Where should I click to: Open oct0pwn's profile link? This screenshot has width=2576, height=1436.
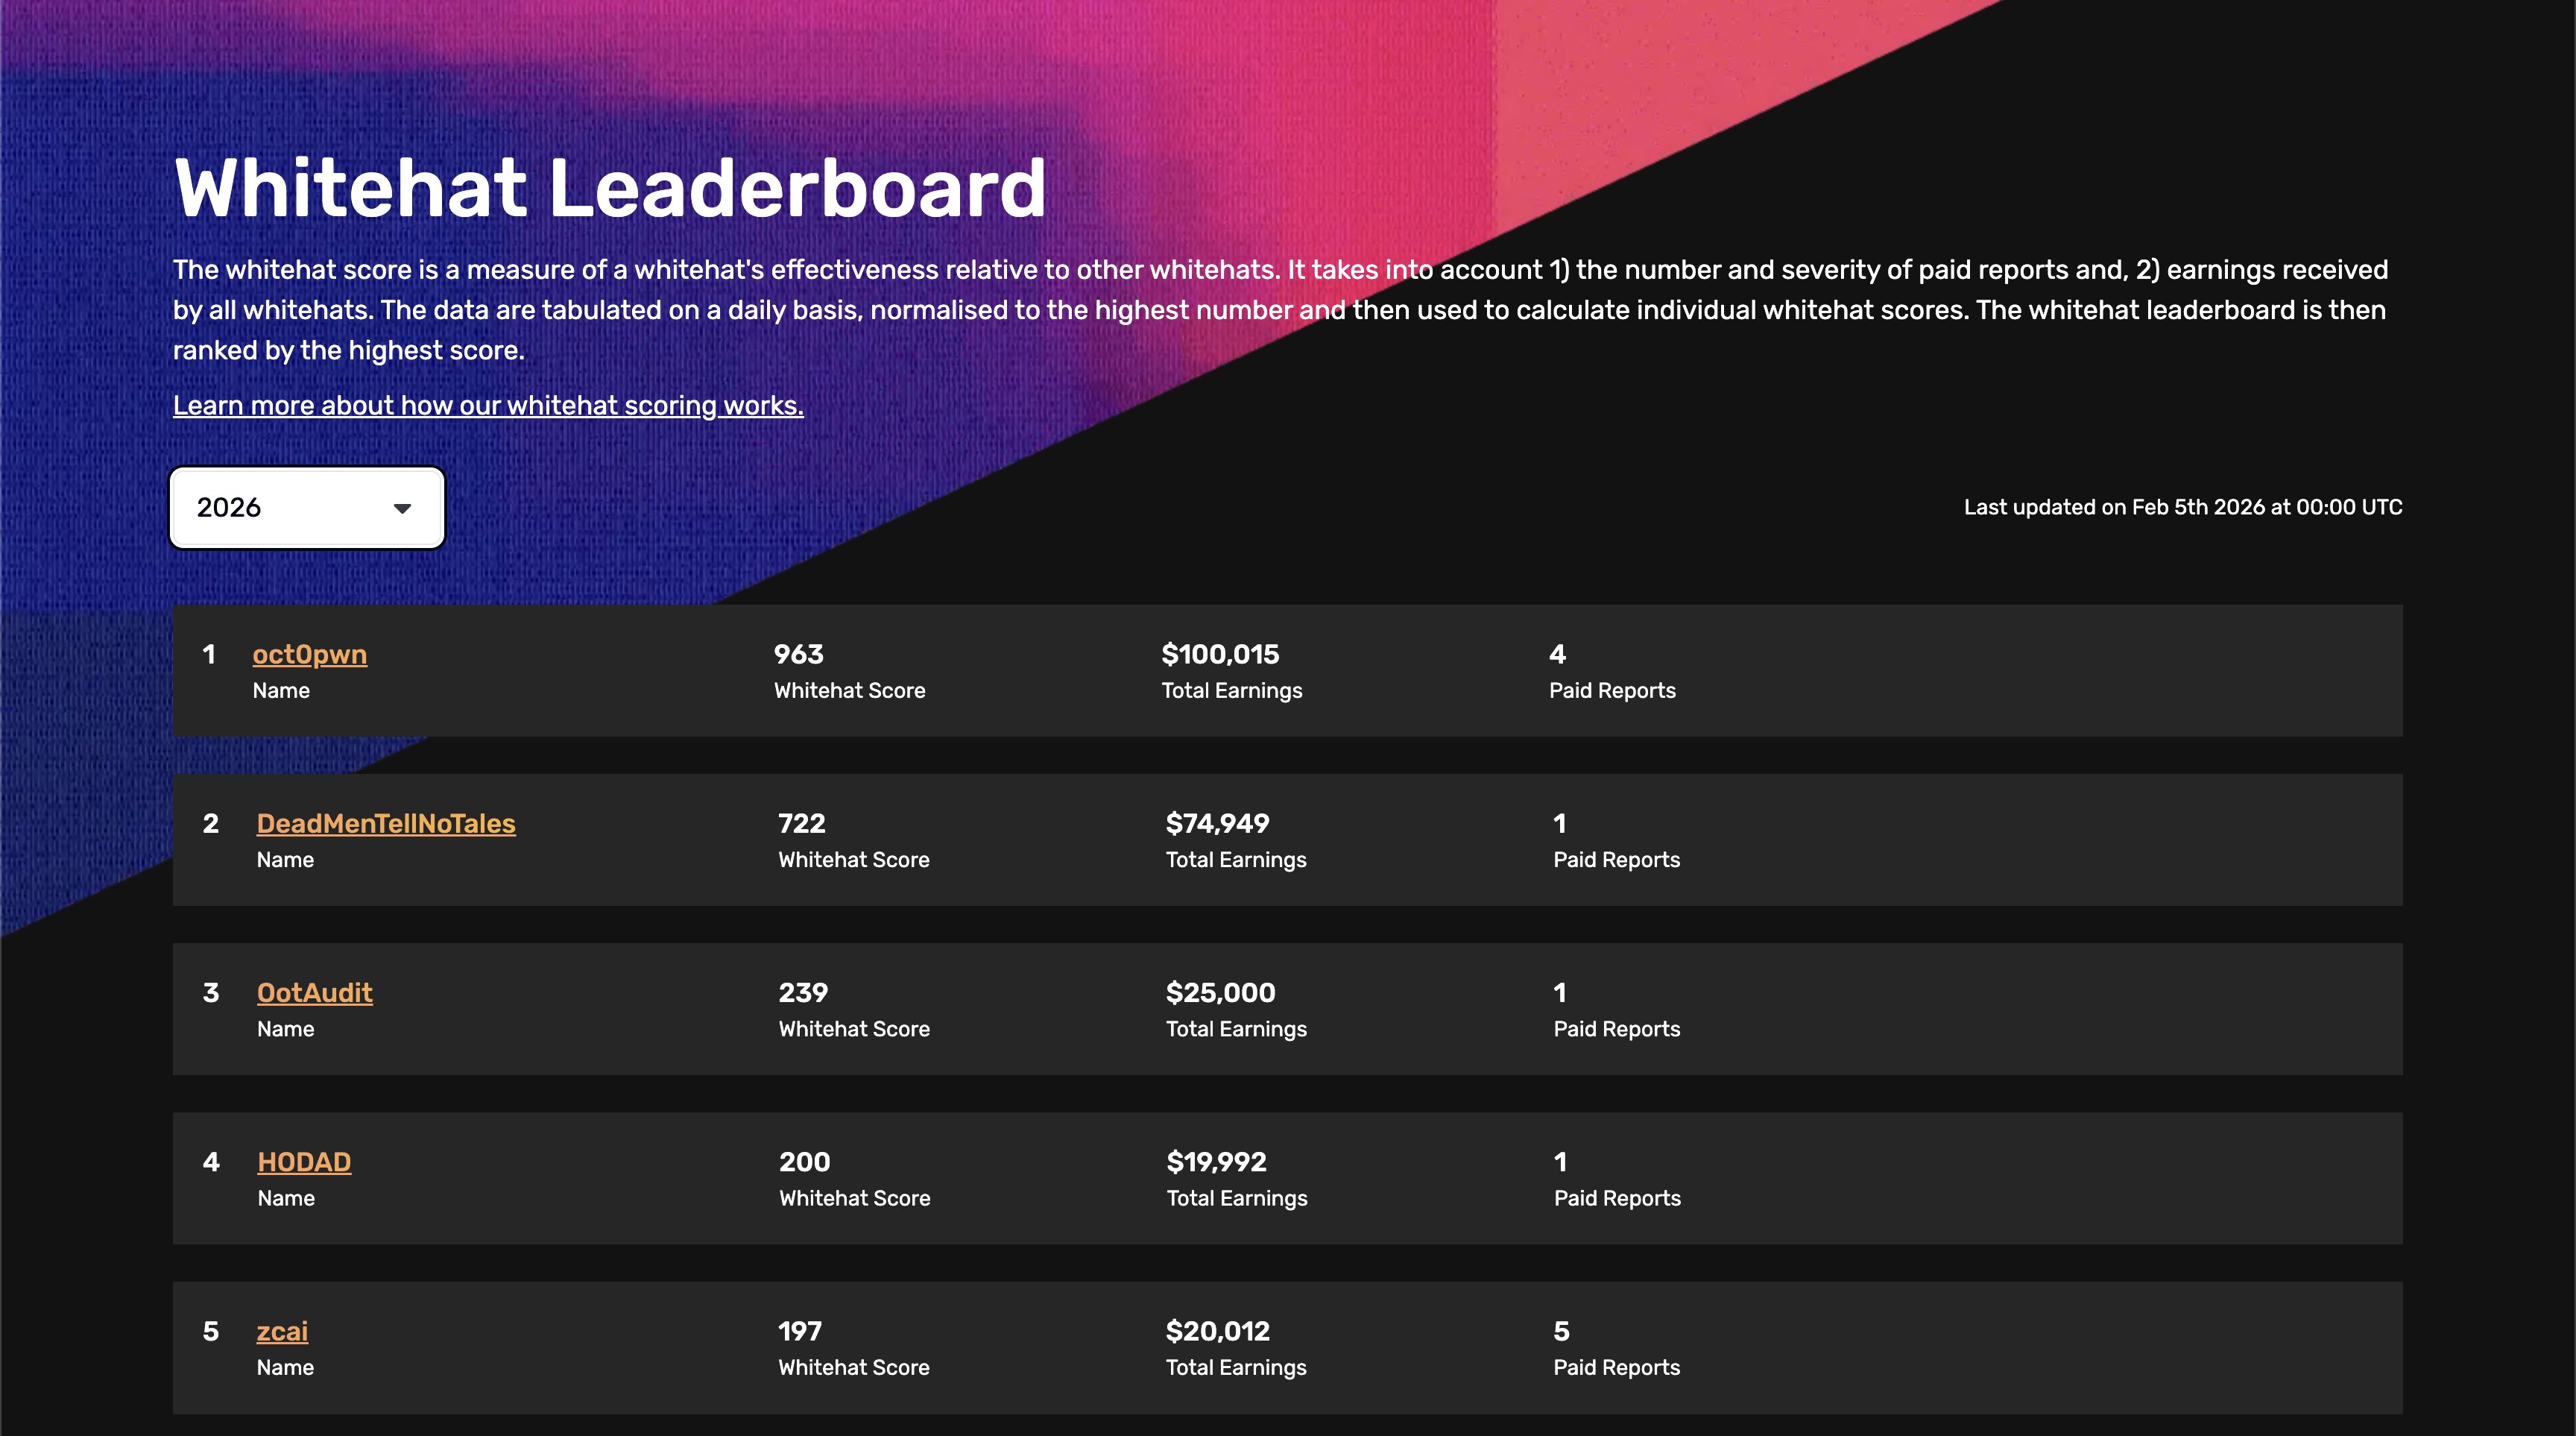[309, 654]
